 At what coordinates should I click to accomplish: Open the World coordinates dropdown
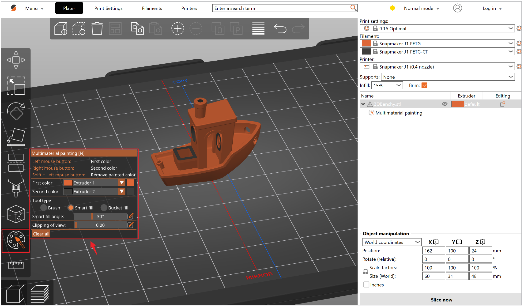coord(392,242)
